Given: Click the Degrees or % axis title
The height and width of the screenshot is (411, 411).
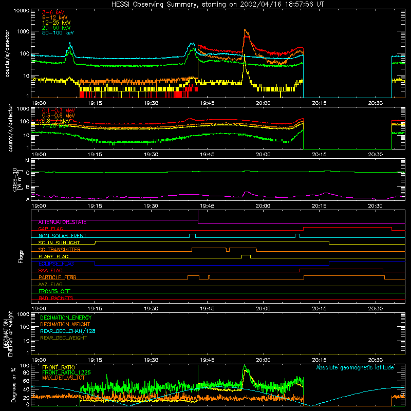Looking at the screenshot, I should pos(13,385).
